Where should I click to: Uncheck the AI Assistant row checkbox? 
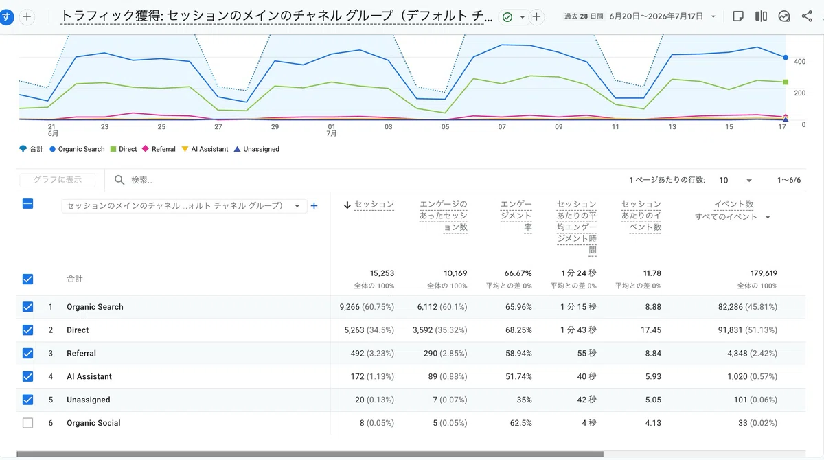click(x=27, y=376)
